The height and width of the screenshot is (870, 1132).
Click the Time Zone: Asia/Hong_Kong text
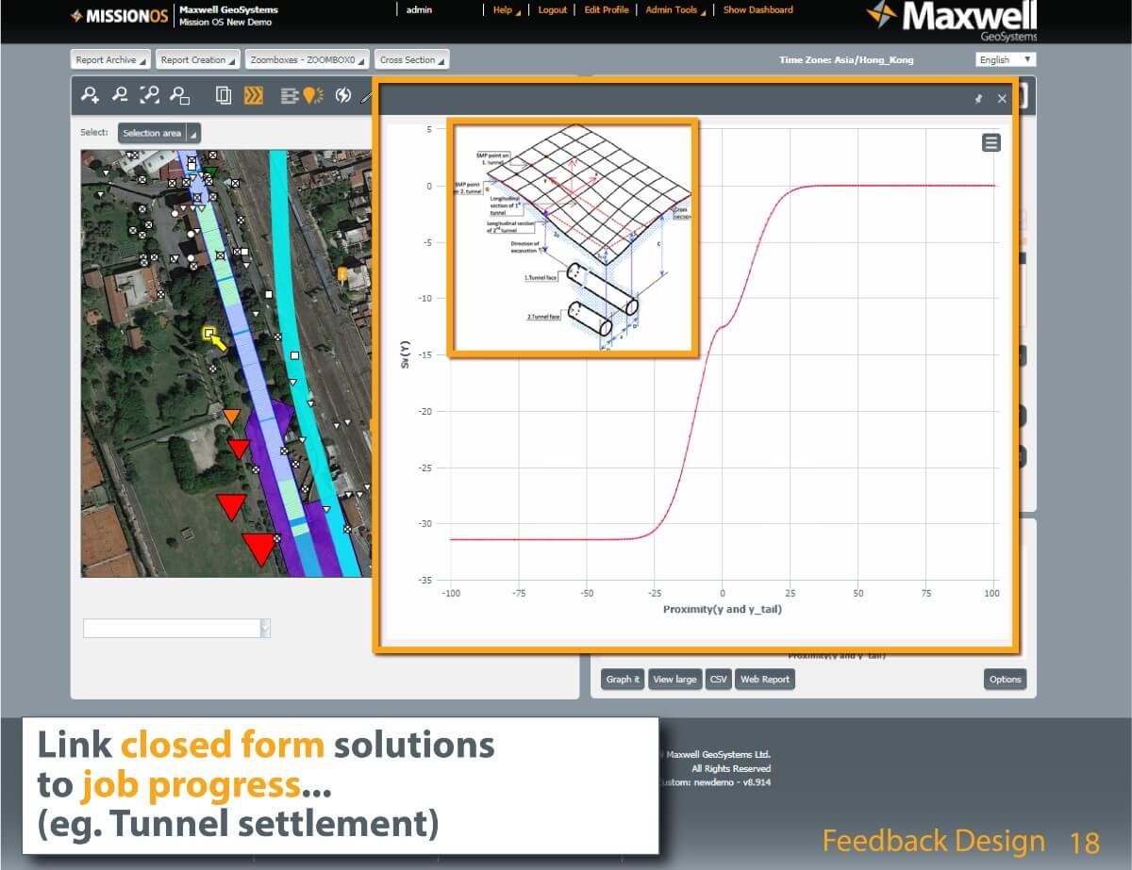(x=846, y=59)
